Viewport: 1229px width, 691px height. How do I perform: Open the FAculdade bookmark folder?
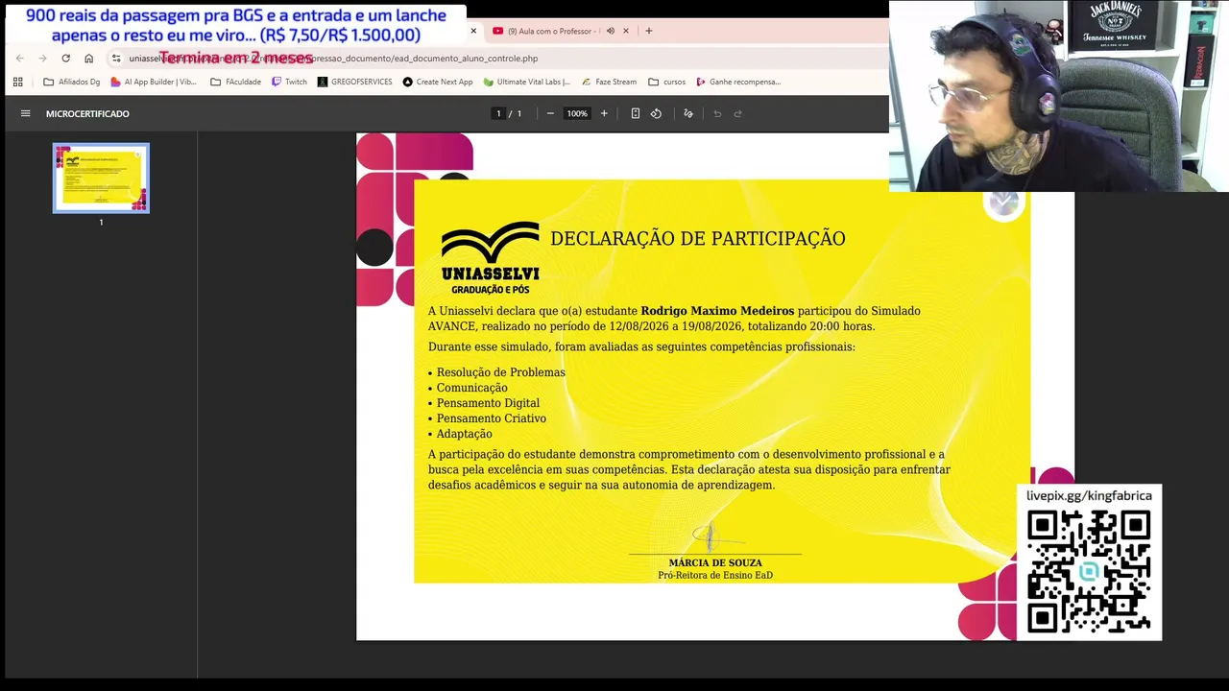point(235,82)
